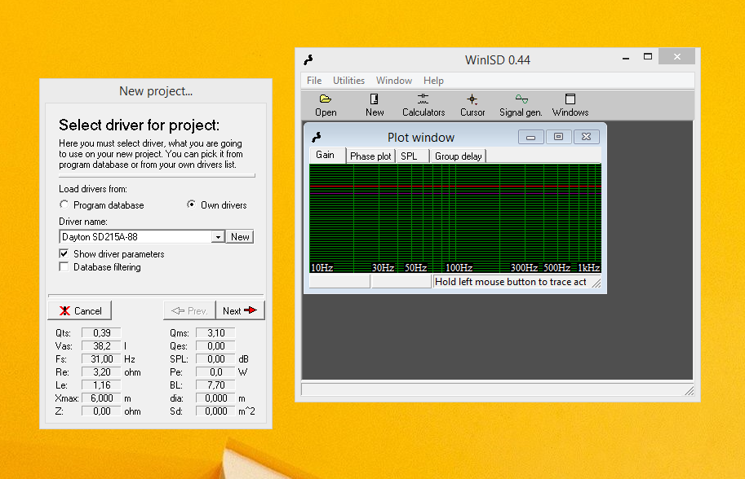Viewport: 745px width, 479px height.
Task: Click the dia value field
Action: [215, 398]
